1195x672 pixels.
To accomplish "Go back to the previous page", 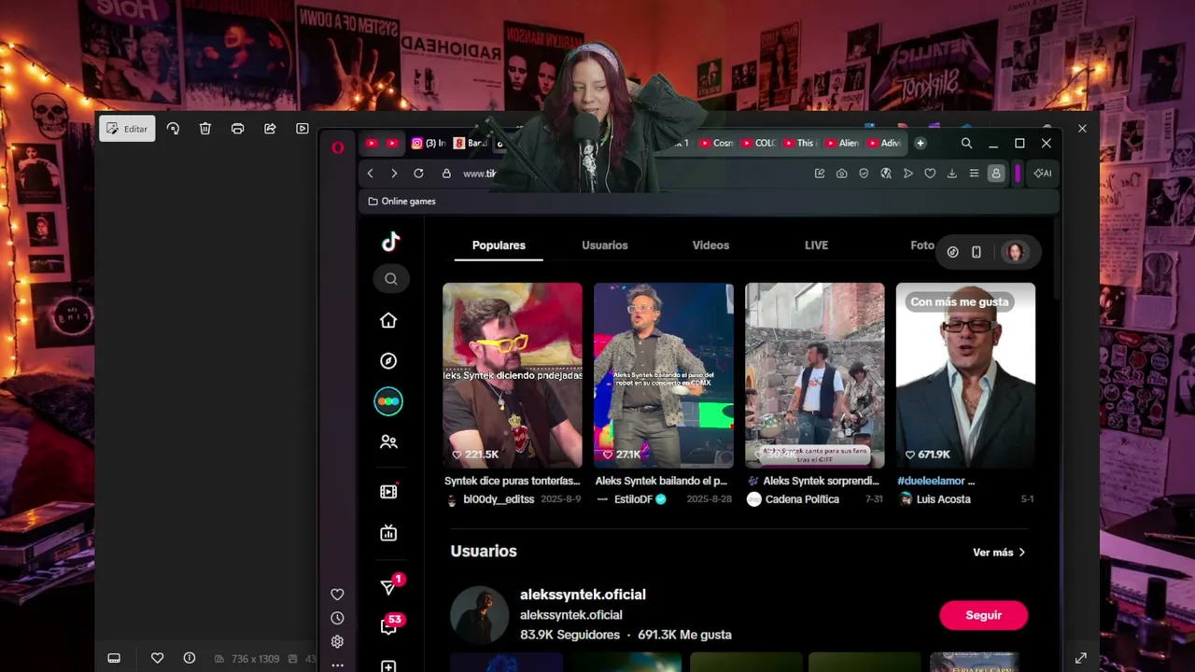I will (370, 174).
